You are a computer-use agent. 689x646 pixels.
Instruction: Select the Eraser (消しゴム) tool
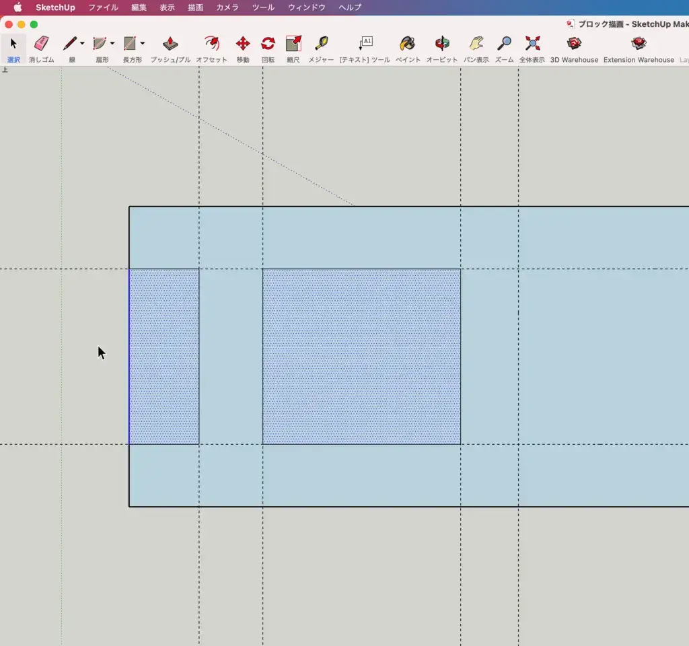[x=41, y=44]
